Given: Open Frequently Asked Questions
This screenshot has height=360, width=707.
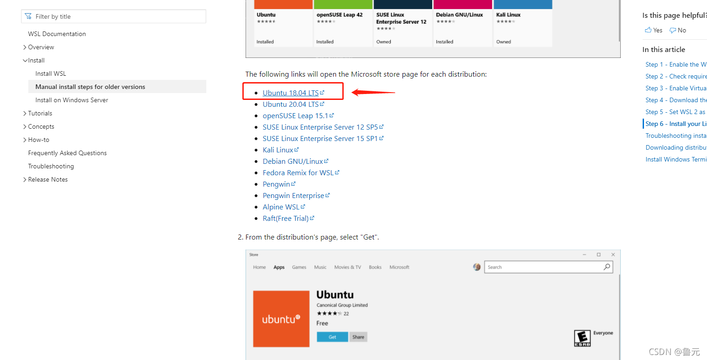Looking at the screenshot, I should [68, 153].
